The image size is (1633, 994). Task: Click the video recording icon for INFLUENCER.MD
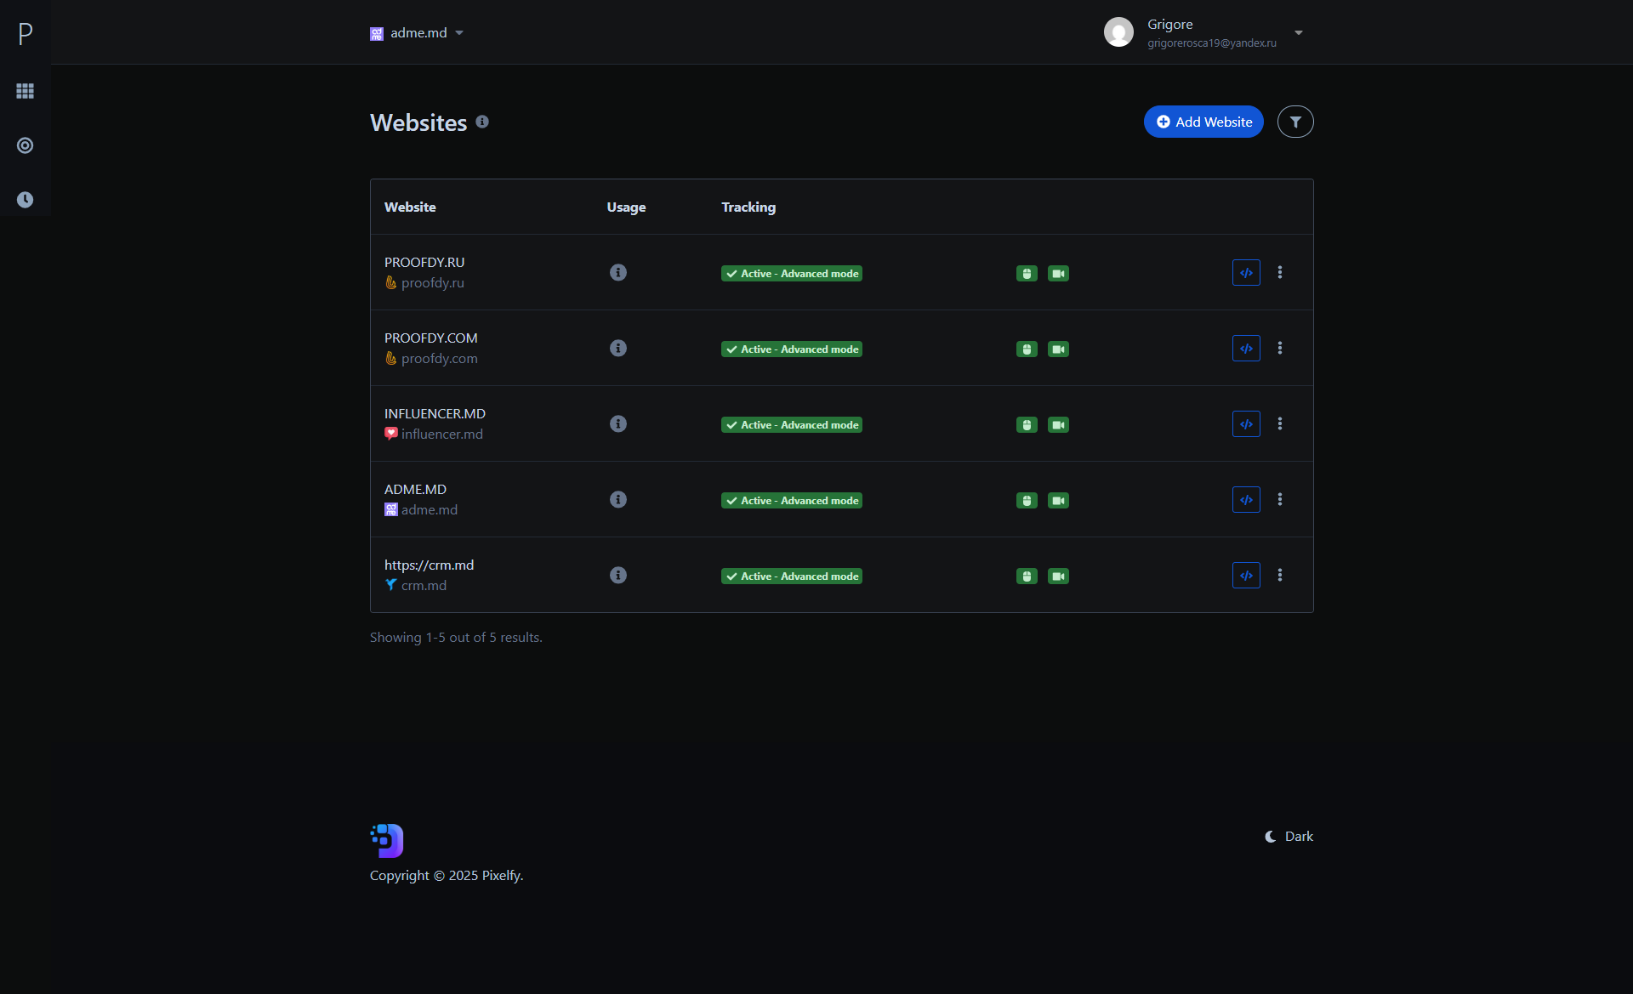[1058, 424]
